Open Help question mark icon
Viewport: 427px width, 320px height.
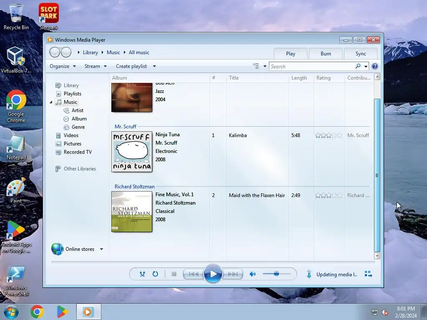pyautogui.click(x=375, y=66)
